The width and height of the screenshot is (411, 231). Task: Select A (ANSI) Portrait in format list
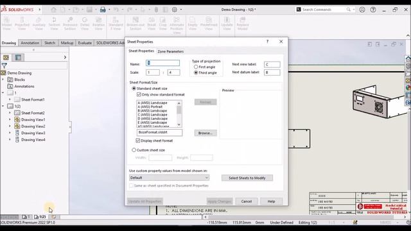coord(150,107)
